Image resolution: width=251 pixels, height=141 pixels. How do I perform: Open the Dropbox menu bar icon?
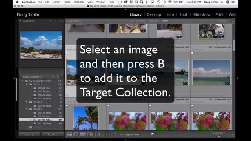131,2
